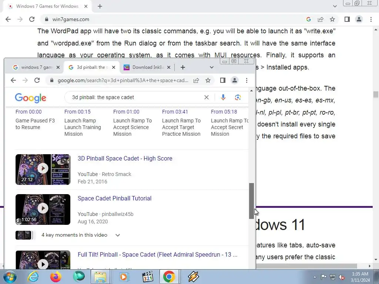Screen dimensions: 379x284
Task: Share the Google search page
Action: [196, 80]
